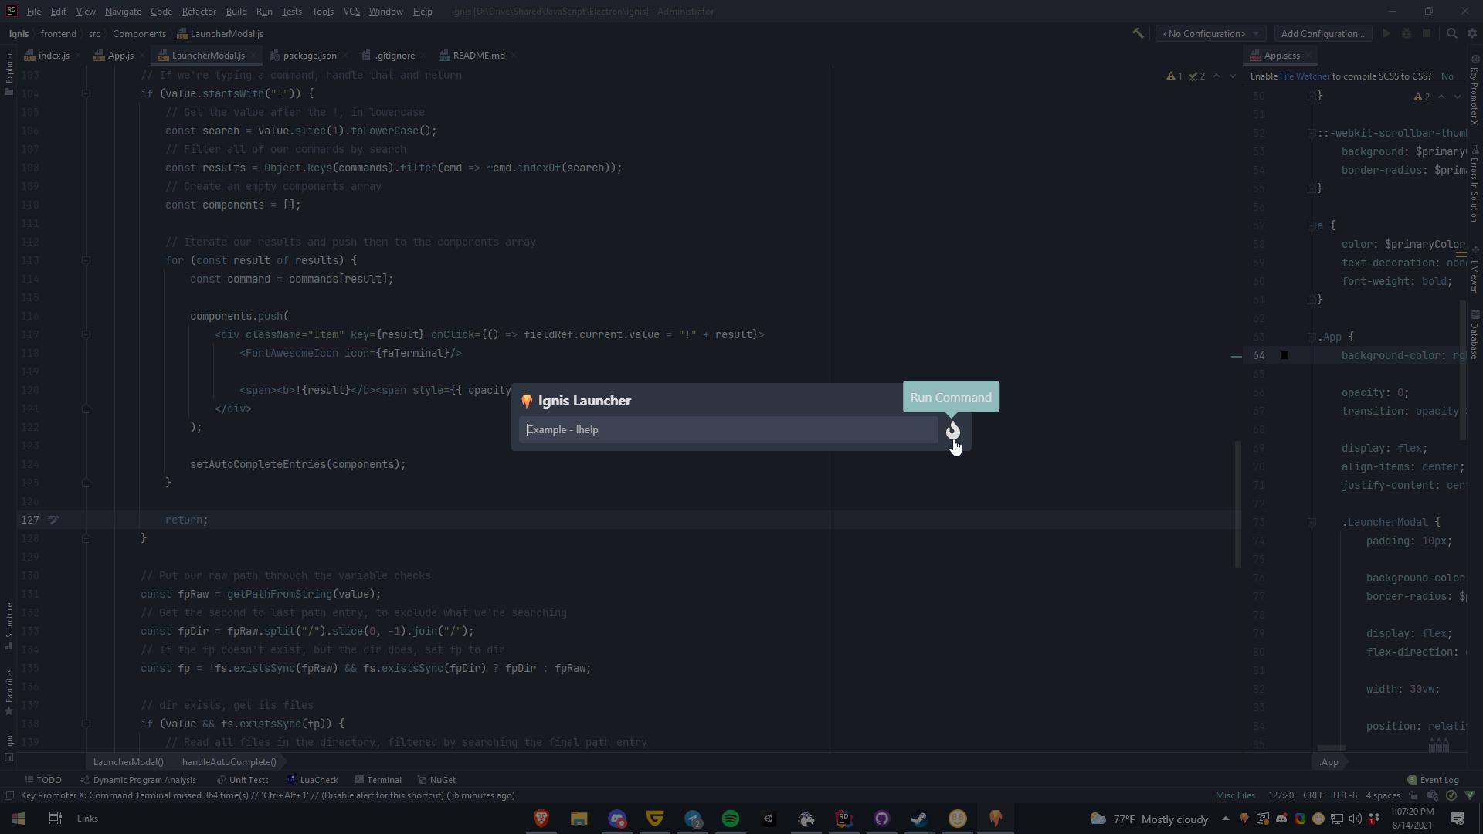Open Dynamic Program Analysis tool window
This screenshot has height=834, width=1483.
139,780
